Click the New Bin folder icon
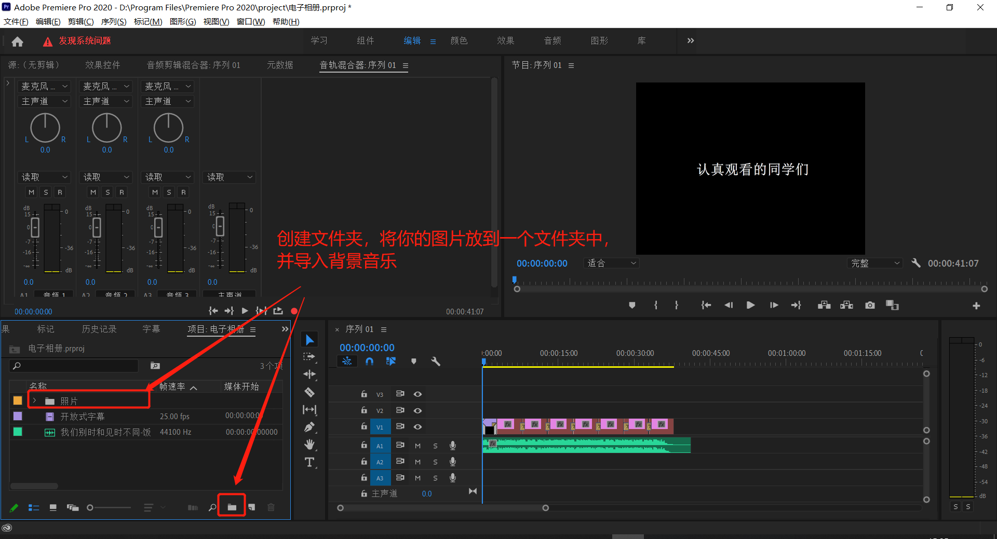This screenshot has height=539, width=997. [232, 507]
